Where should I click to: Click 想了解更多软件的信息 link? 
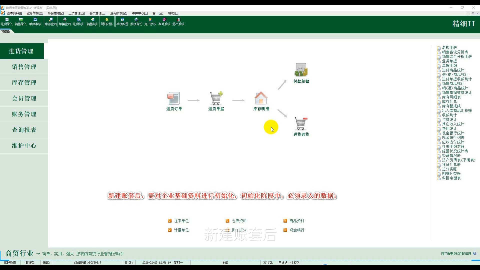[456, 253]
